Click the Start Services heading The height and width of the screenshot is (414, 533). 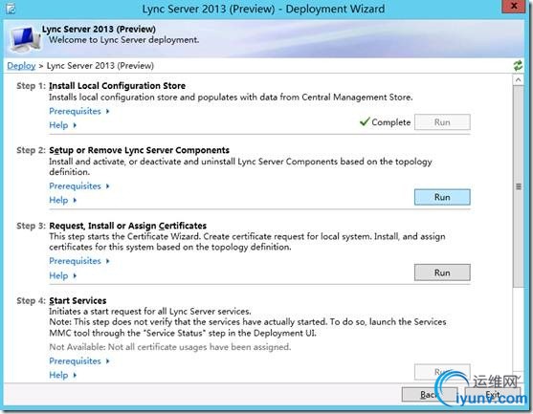coord(78,301)
